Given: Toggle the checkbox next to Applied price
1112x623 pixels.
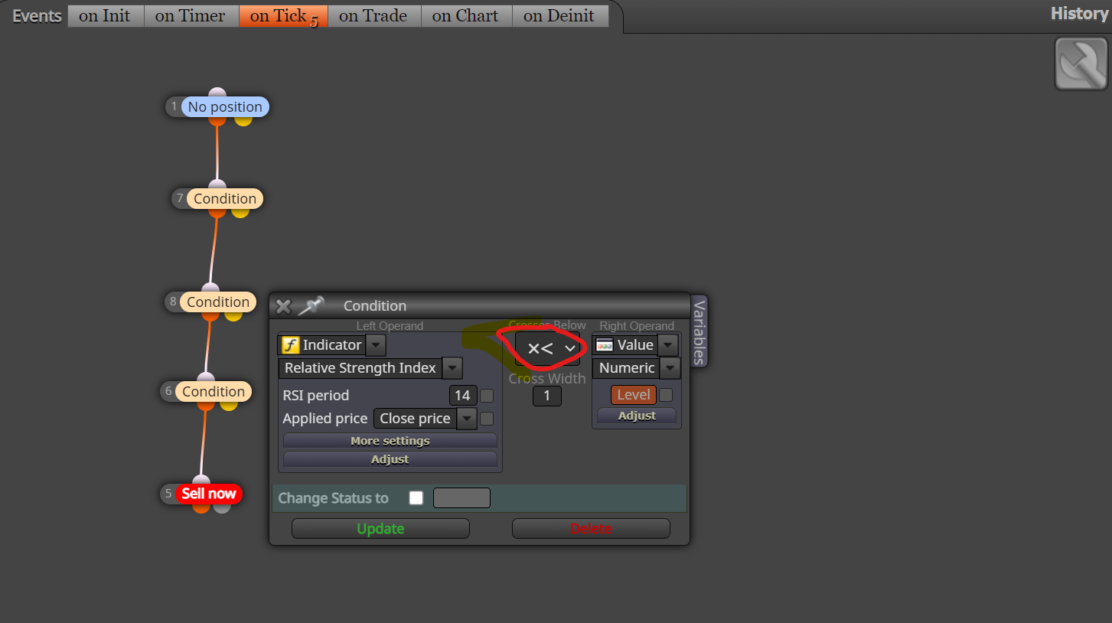Looking at the screenshot, I should (x=487, y=419).
